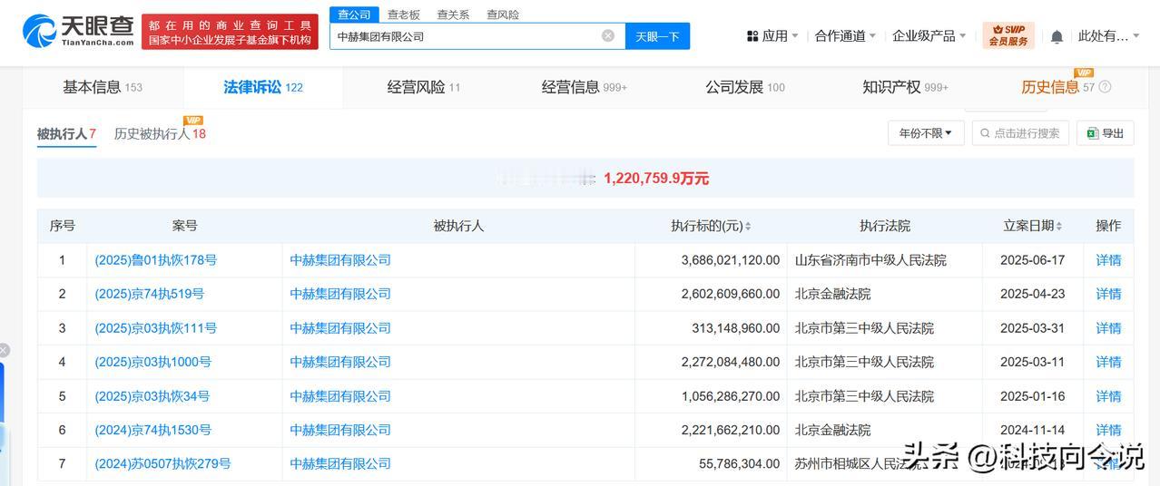Click 中赫集团有限公司 link in row 7

(340, 463)
